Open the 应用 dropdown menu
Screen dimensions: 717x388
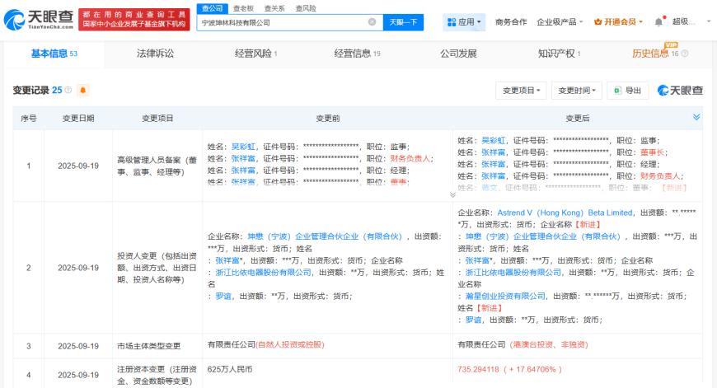click(464, 22)
